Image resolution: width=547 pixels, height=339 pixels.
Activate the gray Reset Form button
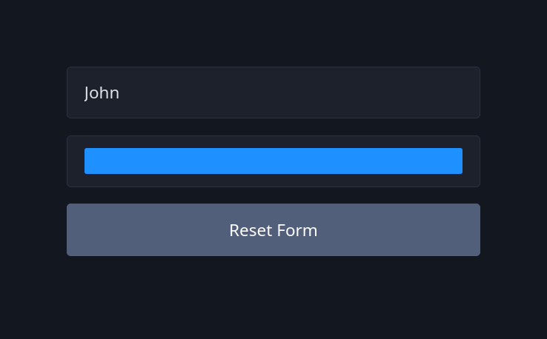pyautogui.click(x=273, y=230)
